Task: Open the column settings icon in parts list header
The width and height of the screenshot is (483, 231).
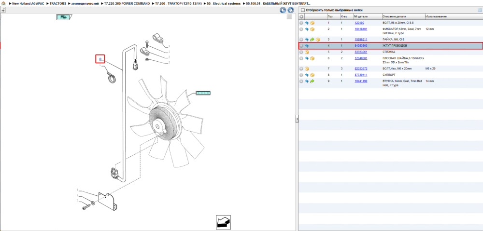Action: click(479, 10)
